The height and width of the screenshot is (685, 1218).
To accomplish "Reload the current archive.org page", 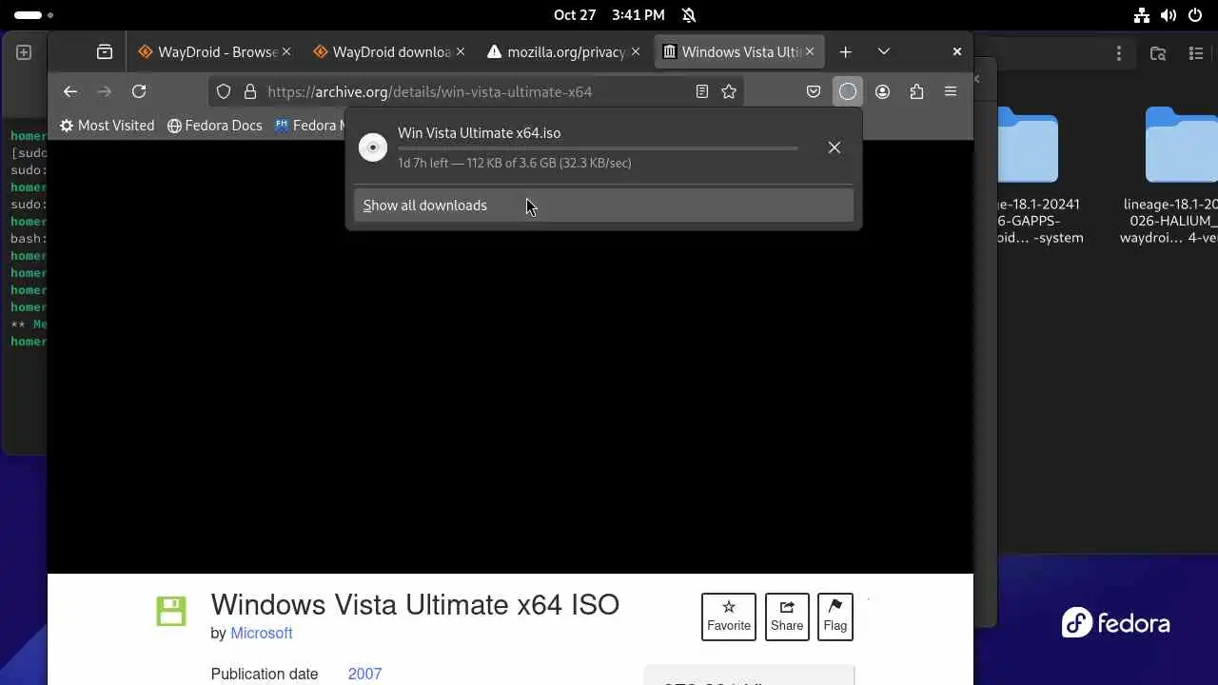I will point(139,91).
